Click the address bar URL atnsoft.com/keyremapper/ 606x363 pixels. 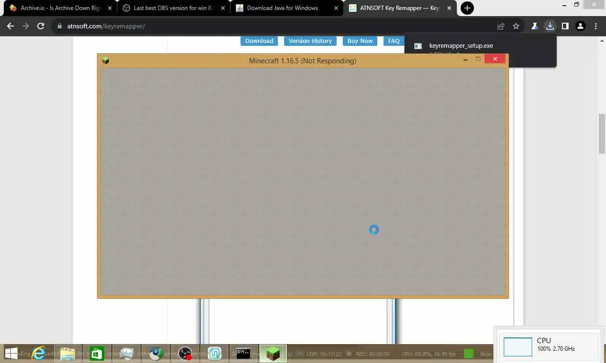(x=106, y=26)
